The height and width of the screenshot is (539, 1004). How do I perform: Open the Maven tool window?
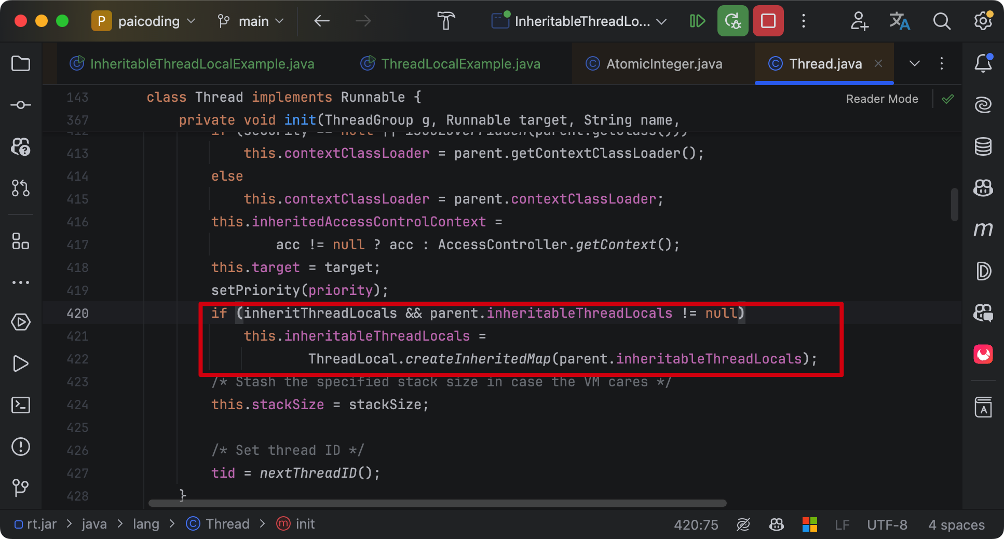[983, 230]
